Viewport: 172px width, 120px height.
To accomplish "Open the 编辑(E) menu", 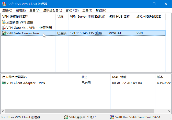I will click(x=21, y=10).
